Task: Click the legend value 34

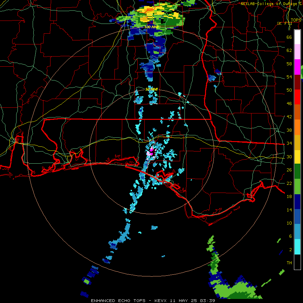Action: click(x=289, y=143)
